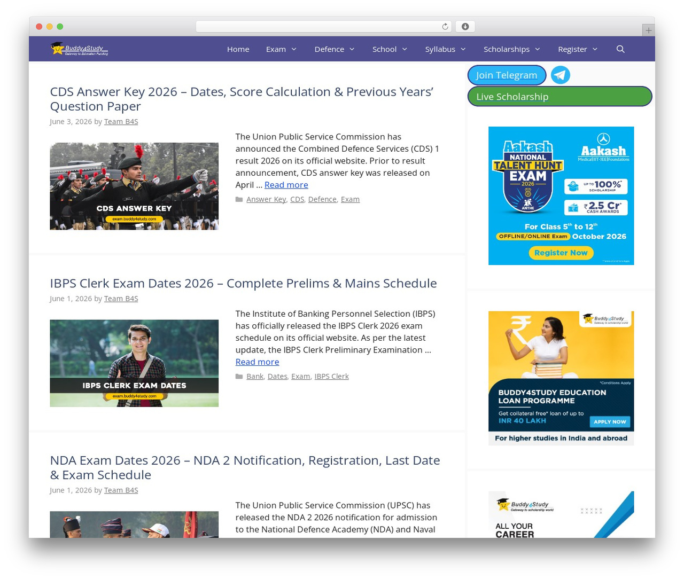Click the June 1, 2026 date on IBPS post
684x579 pixels.
[x=71, y=299]
